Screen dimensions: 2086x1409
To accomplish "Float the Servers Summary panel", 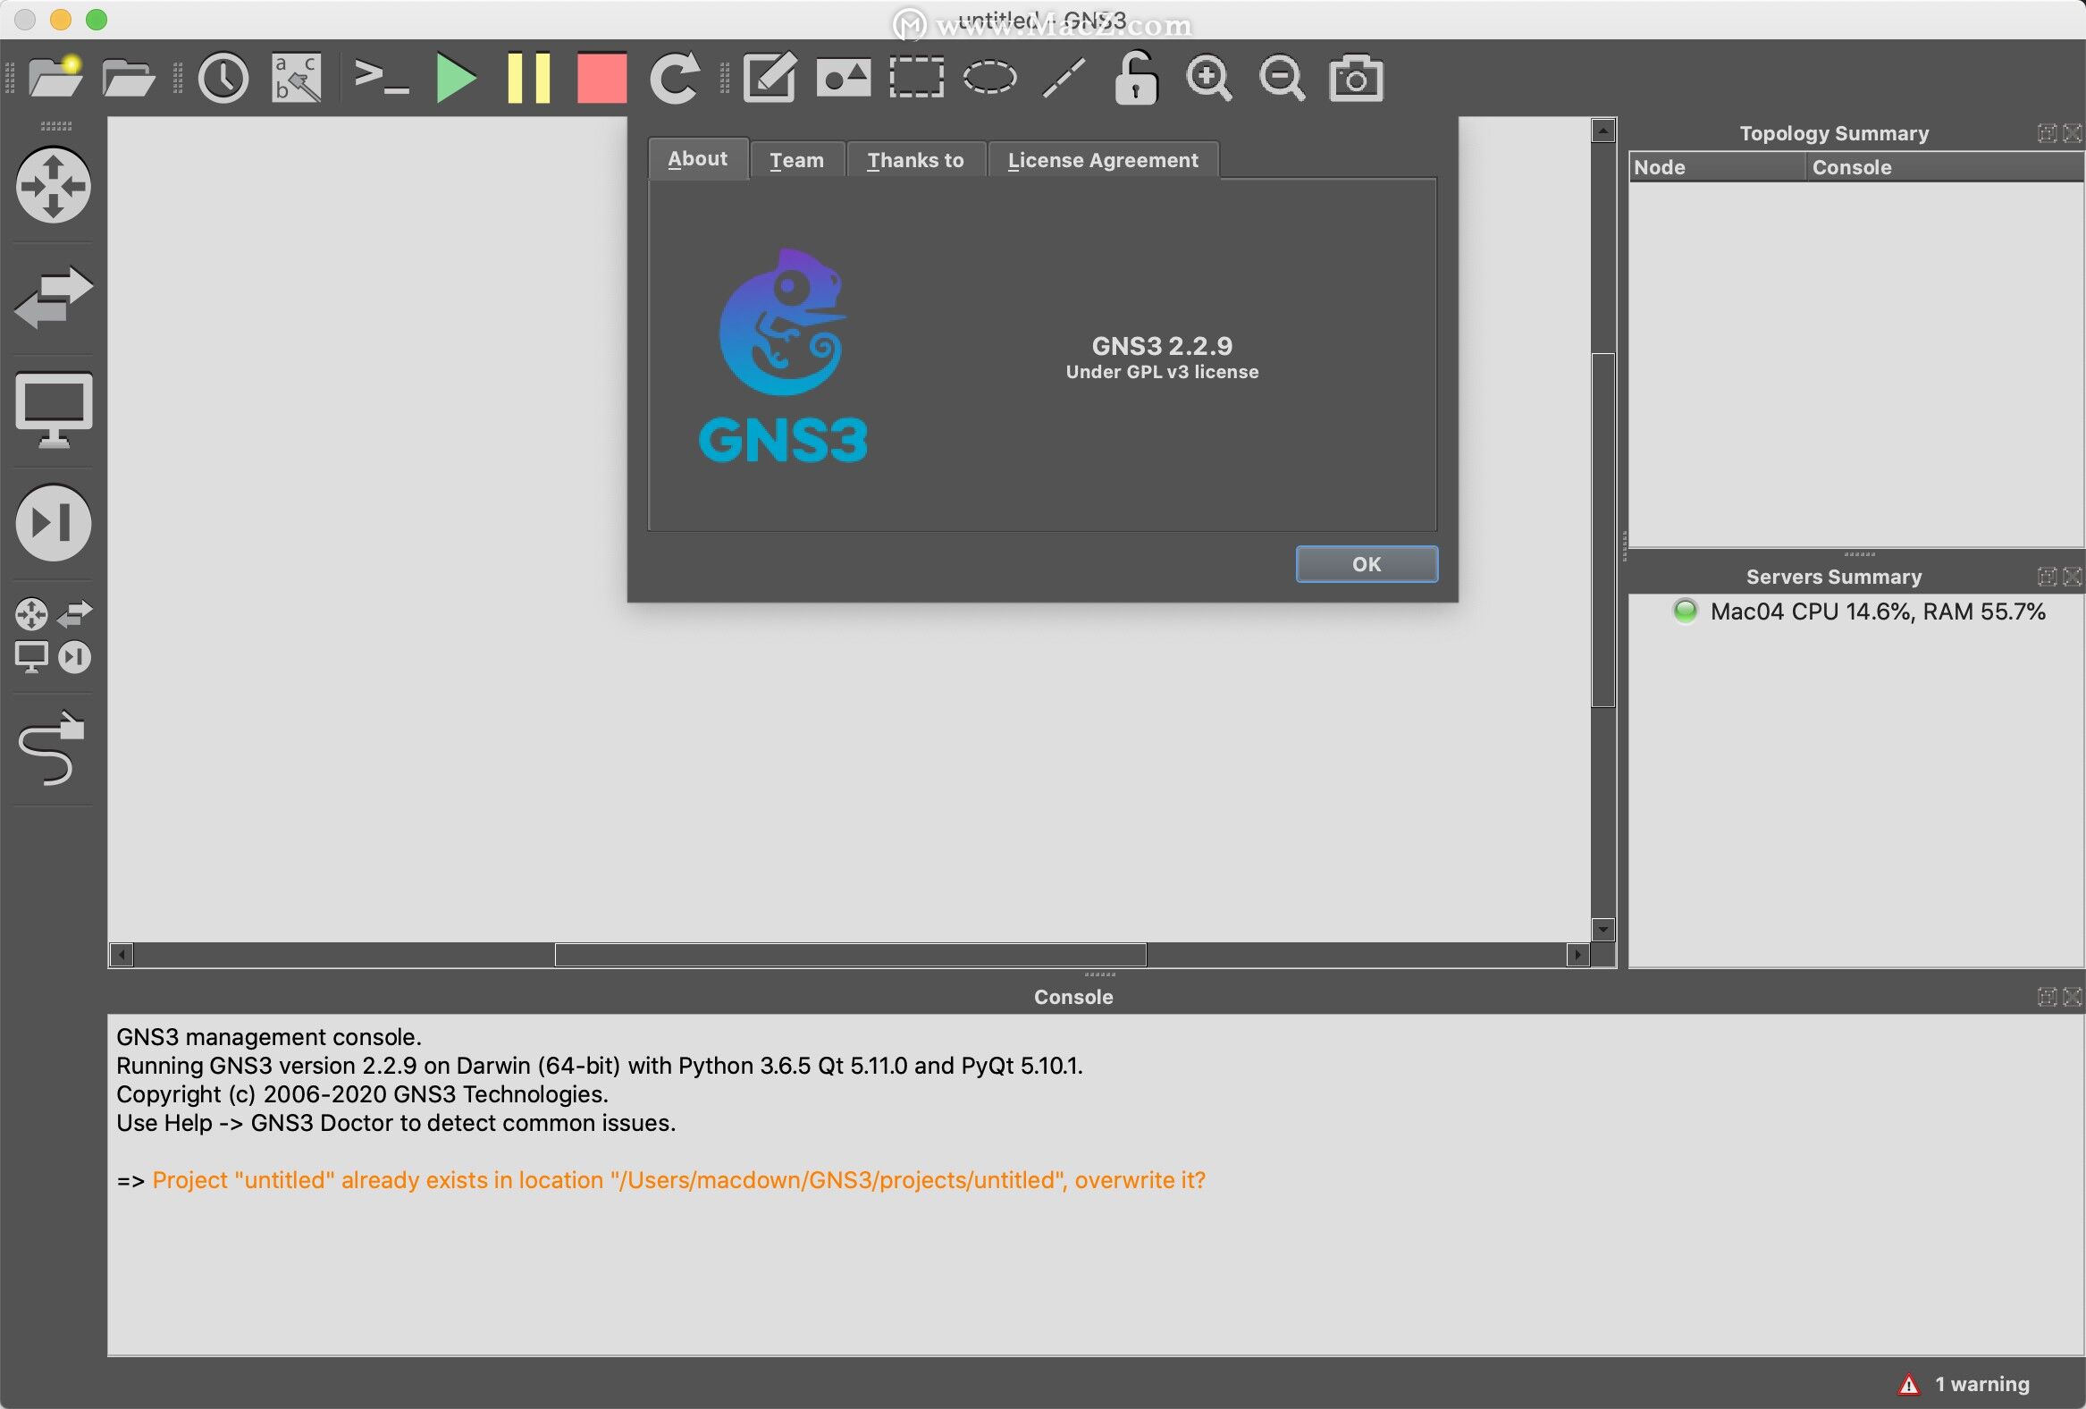I will click(x=2047, y=577).
